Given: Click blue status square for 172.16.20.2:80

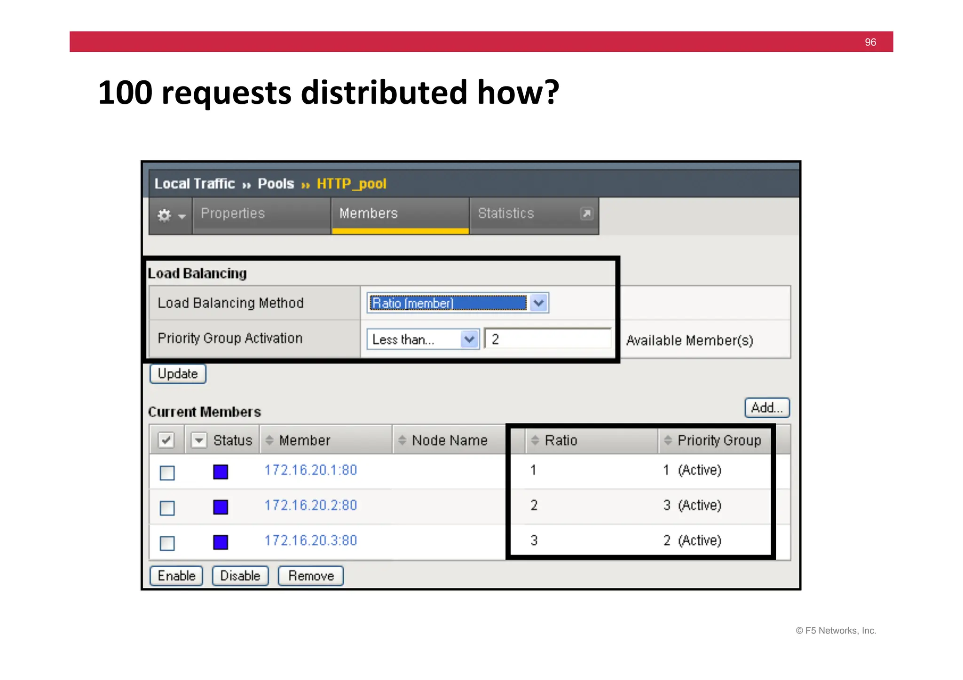Looking at the screenshot, I should click(221, 507).
